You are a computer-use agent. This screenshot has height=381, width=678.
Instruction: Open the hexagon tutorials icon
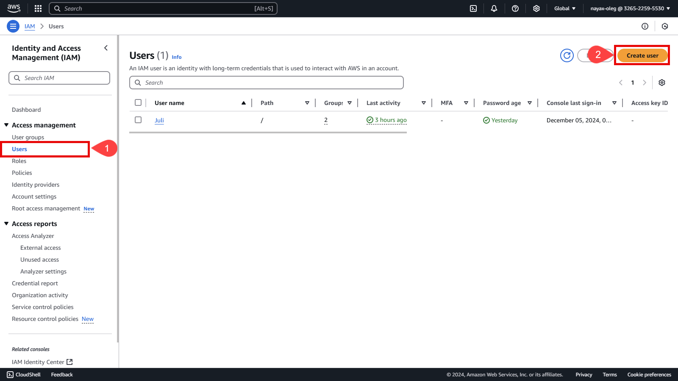(x=665, y=26)
